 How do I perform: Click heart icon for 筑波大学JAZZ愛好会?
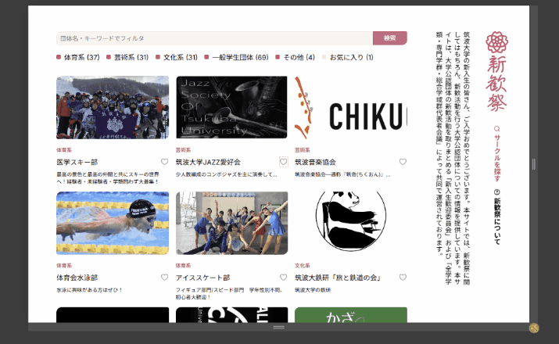tap(284, 162)
